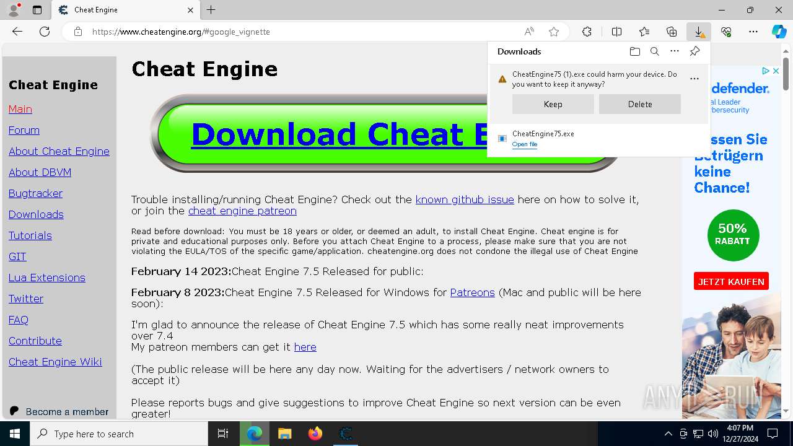
Task: Search downloads with magnifier icon
Action: (654, 51)
